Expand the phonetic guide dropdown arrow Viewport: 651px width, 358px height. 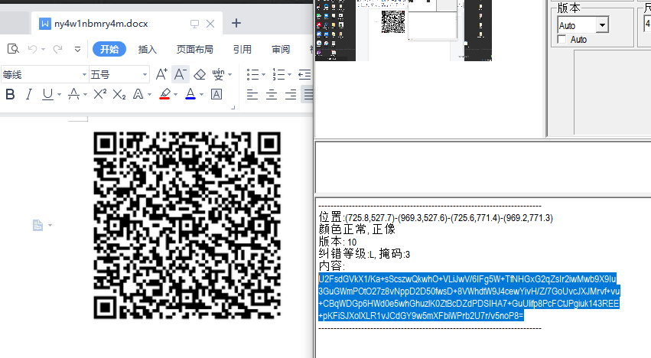click(x=230, y=75)
